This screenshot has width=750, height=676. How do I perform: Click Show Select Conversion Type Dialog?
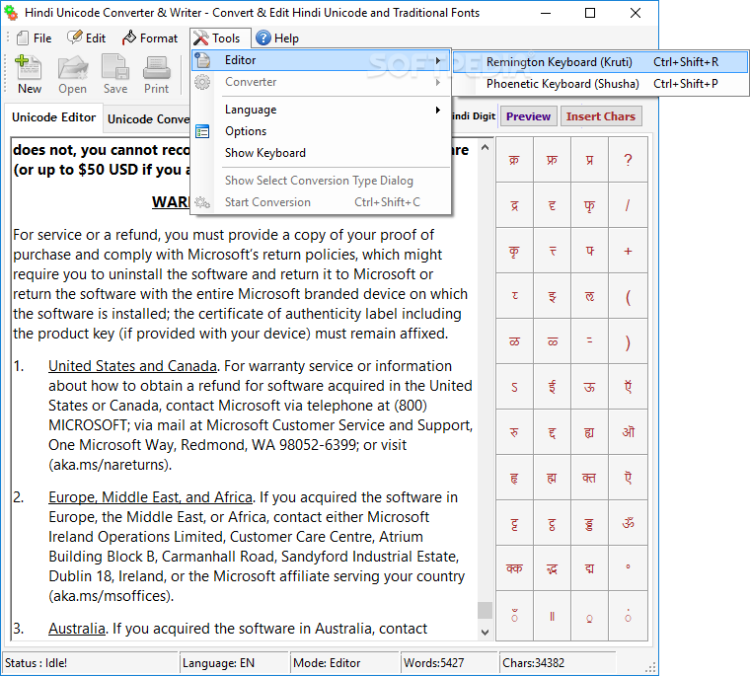[x=319, y=181]
